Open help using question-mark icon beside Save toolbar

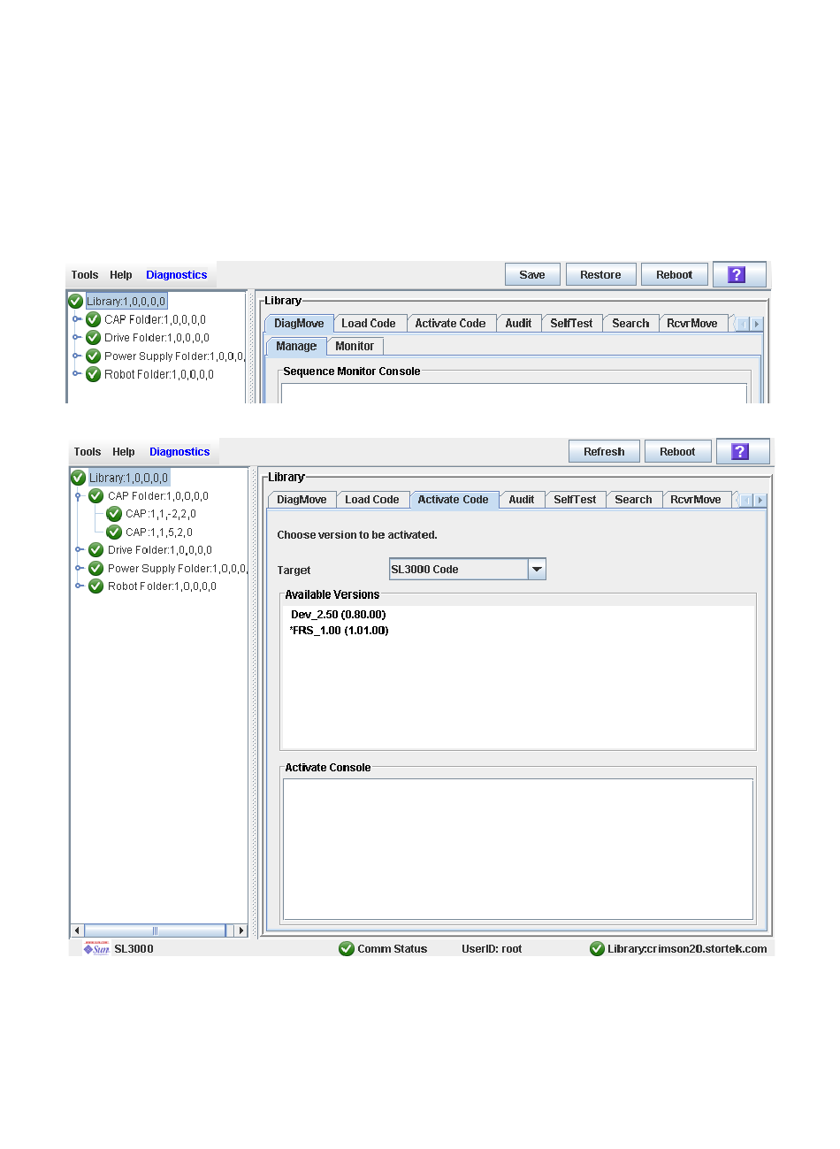(x=737, y=275)
